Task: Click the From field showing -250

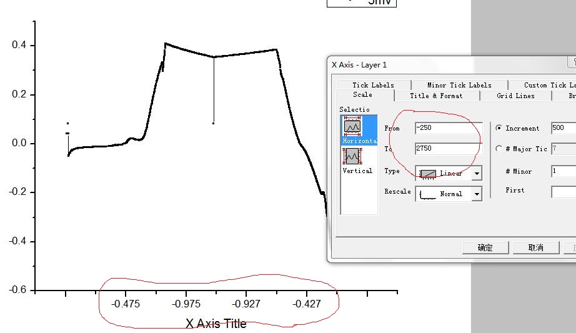Action: point(449,128)
